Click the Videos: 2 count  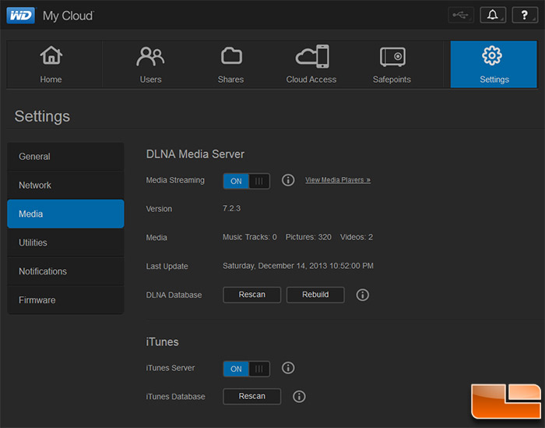pyautogui.click(x=357, y=237)
